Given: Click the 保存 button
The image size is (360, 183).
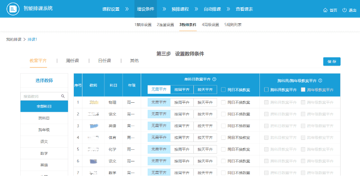Looking at the screenshot, I should (x=332, y=62).
